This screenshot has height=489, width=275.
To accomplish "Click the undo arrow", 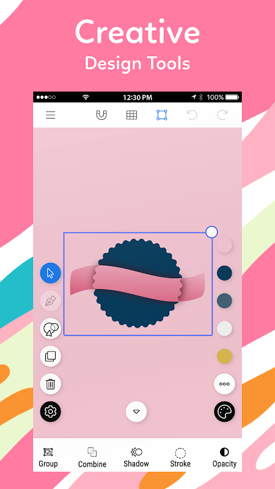I will [x=192, y=115].
